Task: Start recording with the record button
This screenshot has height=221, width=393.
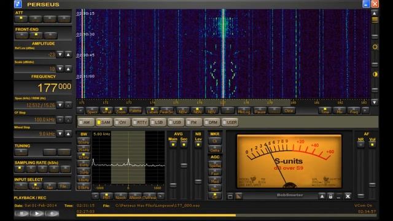Action: (x=52, y=214)
